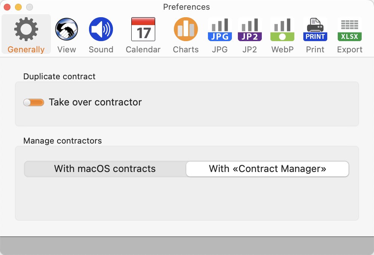Open WebP settings icon
This screenshot has height=255, width=374.
(x=282, y=29)
